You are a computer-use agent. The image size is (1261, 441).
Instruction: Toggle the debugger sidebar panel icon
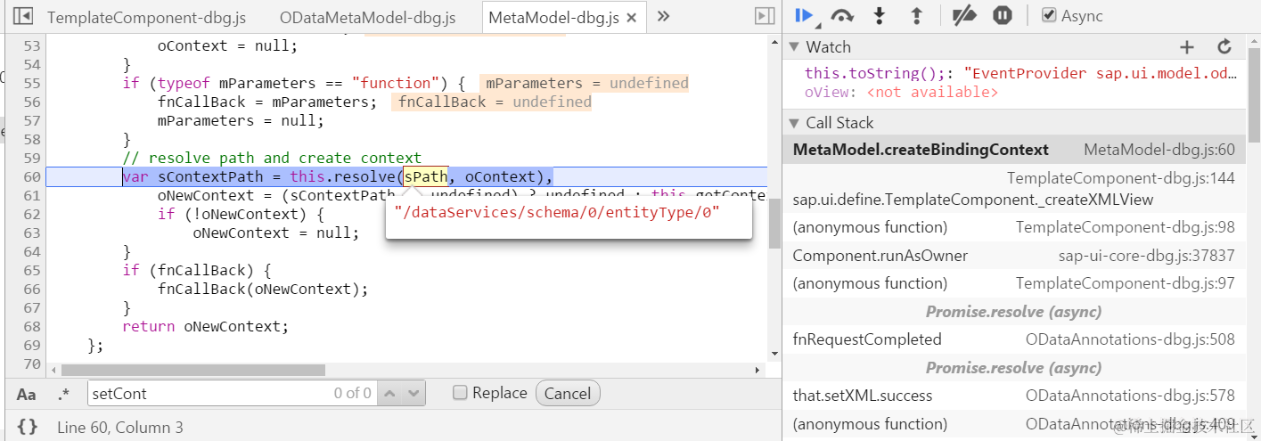point(764,16)
